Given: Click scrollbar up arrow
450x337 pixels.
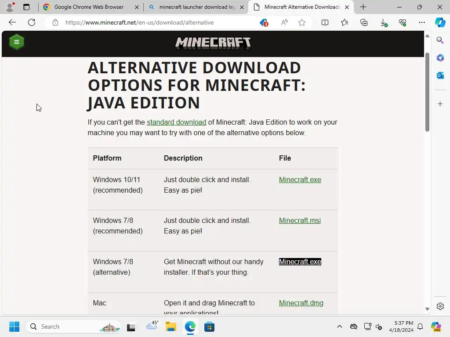Looking at the screenshot, I should (427, 36).
